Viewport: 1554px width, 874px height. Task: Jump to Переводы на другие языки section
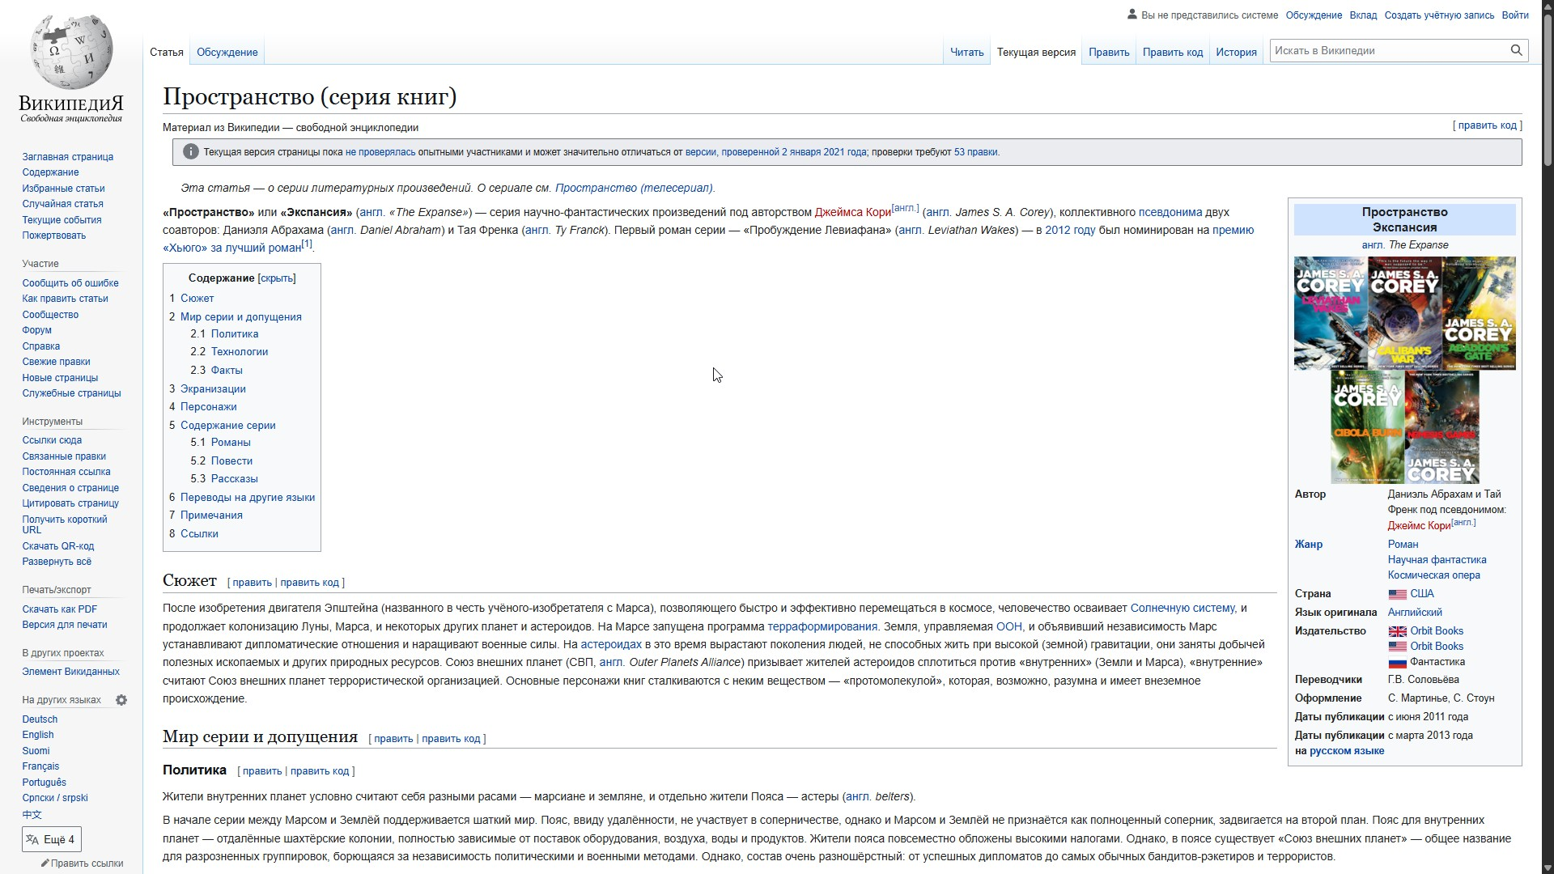tap(248, 498)
